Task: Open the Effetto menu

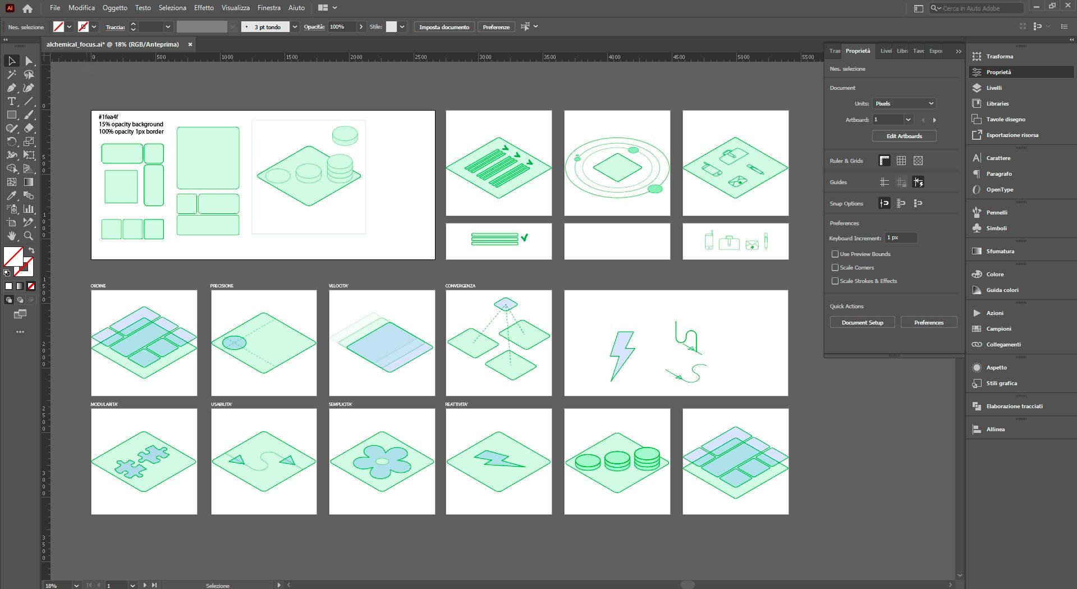Action: pos(203,7)
